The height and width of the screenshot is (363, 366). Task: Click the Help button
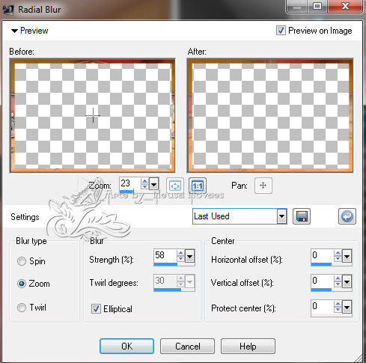point(248,346)
